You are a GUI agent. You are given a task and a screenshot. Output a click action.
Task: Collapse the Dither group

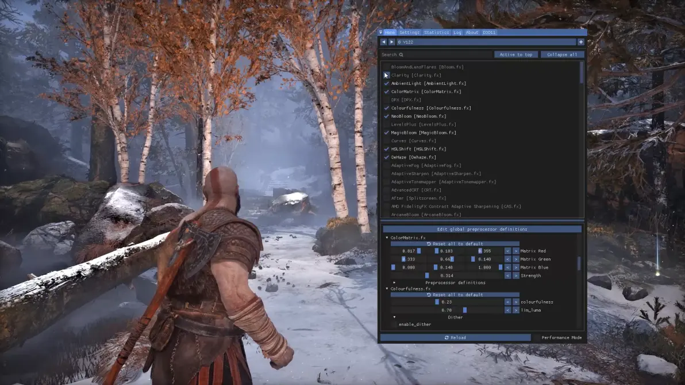(x=394, y=317)
